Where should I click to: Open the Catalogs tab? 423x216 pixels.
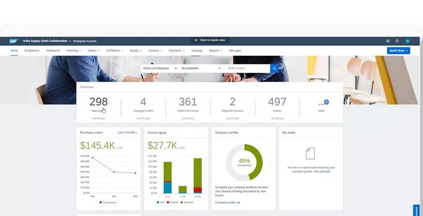point(197,51)
